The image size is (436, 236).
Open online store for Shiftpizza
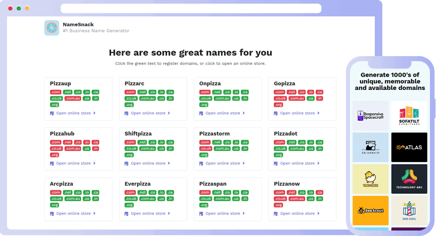click(x=148, y=163)
